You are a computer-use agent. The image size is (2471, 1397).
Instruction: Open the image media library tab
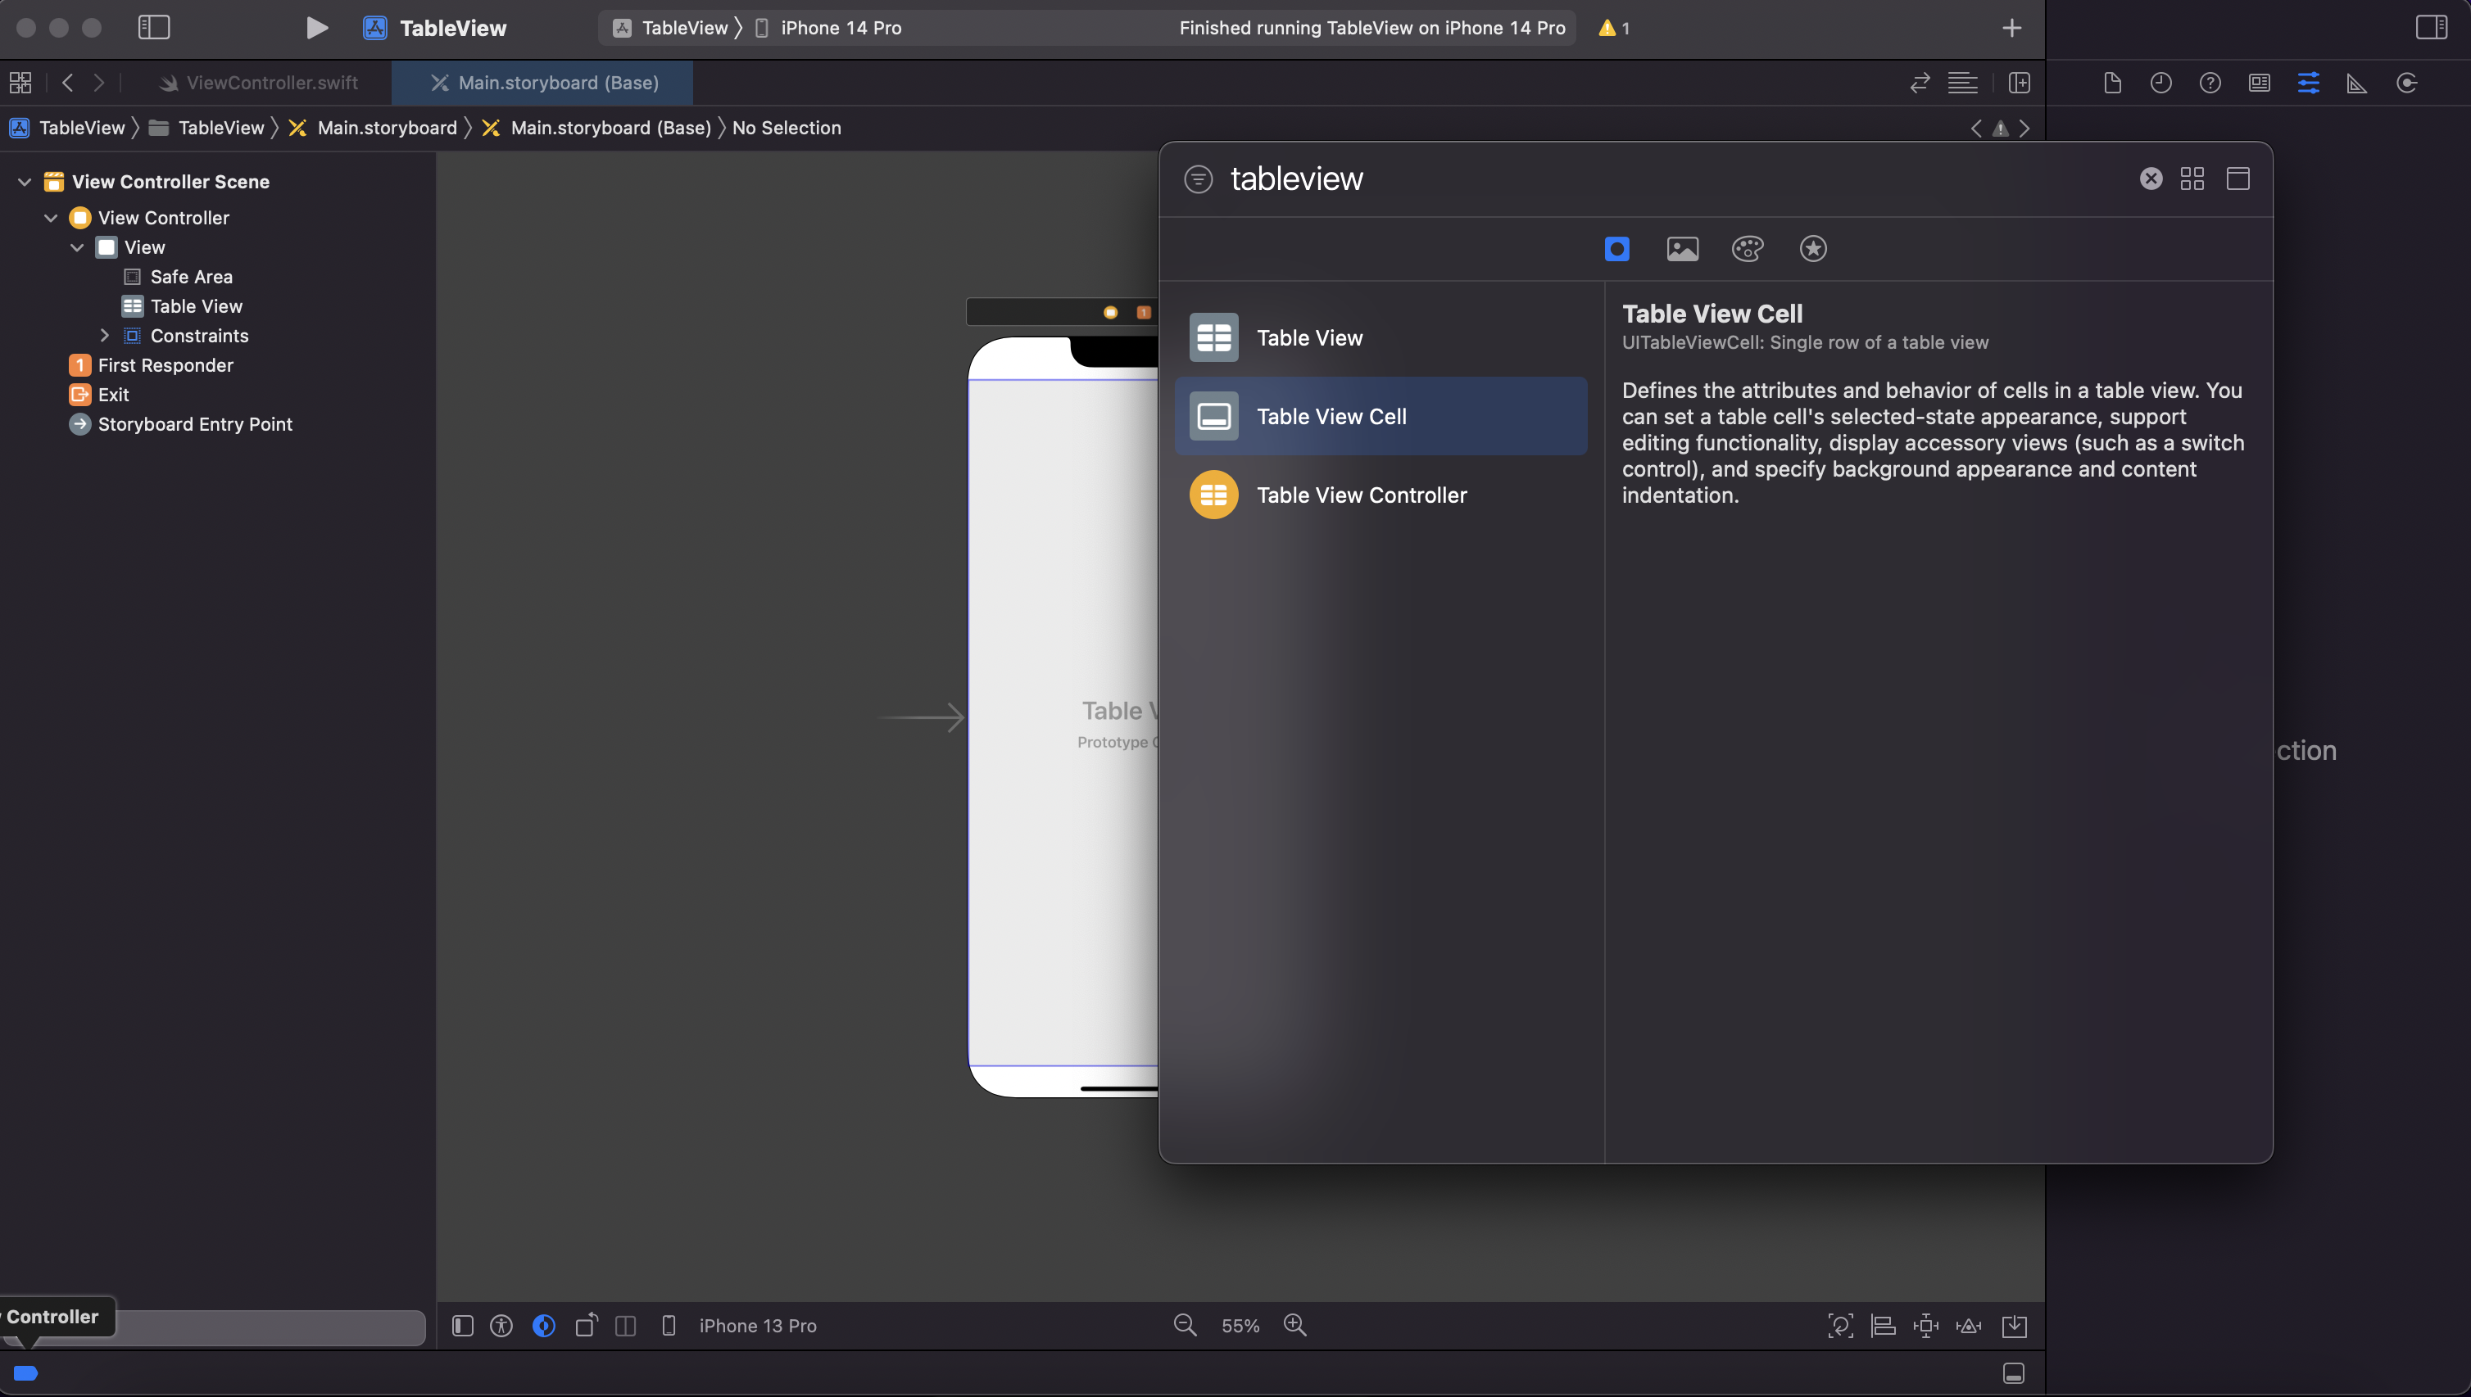point(1682,250)
